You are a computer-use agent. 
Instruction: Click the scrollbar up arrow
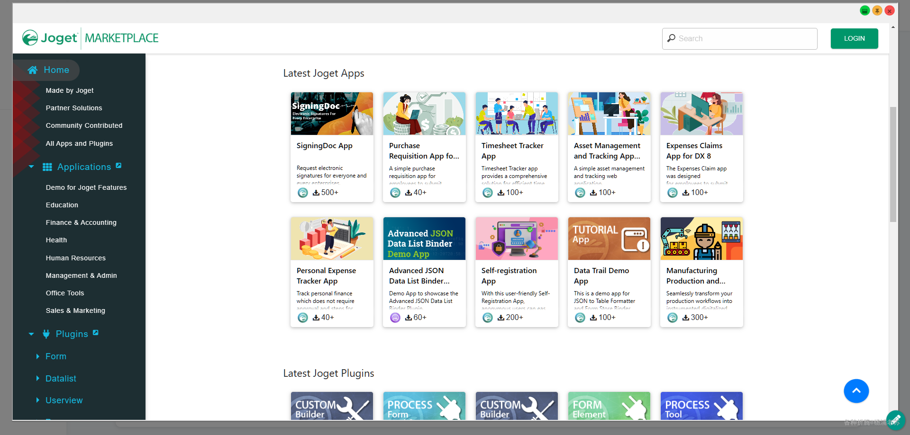click(x=893, y=27)
